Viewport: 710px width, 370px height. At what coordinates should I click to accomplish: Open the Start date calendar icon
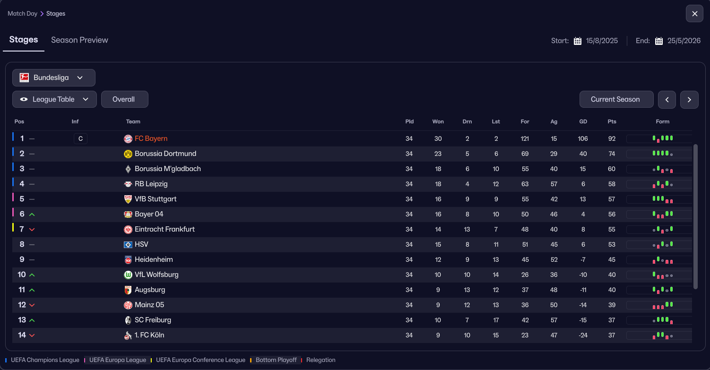click(x=577, y=41)
